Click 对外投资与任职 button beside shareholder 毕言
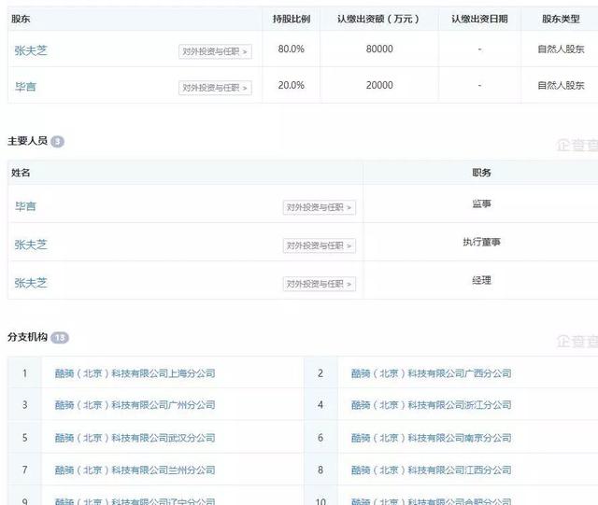This screenshot has height=505, width=598. (215, 88)
